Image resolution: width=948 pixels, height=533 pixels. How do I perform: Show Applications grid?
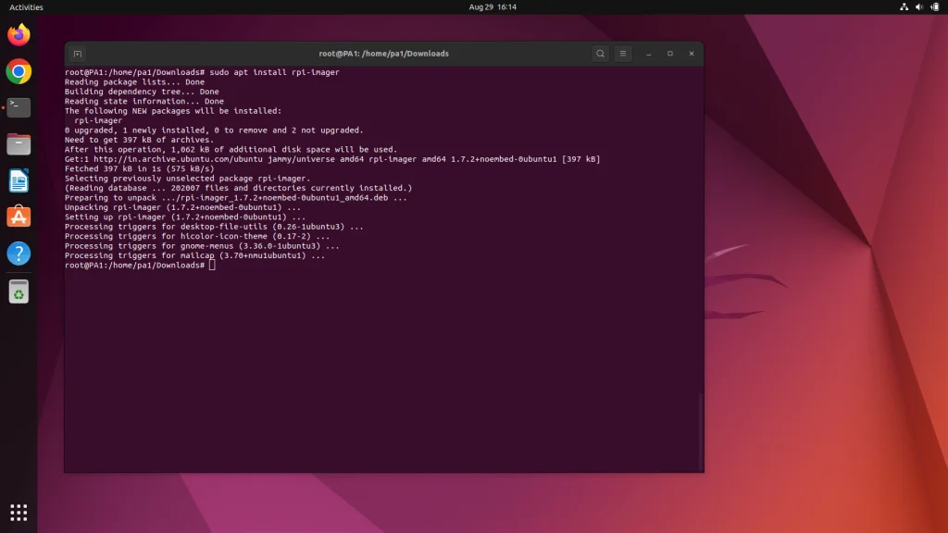click(x=19, y=513)
